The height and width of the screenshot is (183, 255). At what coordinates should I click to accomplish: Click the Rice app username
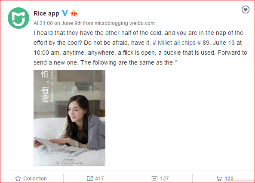click(46, 13)
